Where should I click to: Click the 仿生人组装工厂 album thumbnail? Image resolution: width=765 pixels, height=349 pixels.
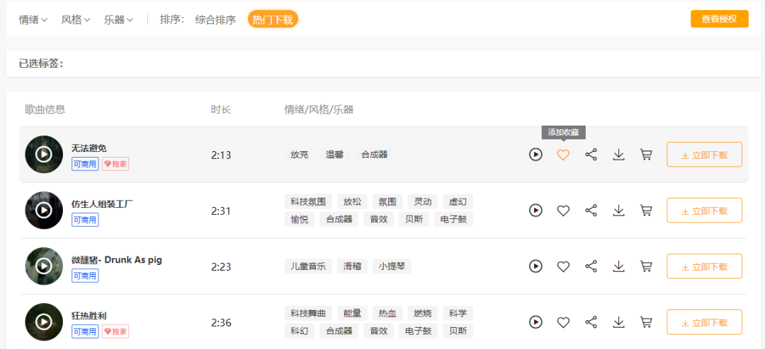[44, 211]
